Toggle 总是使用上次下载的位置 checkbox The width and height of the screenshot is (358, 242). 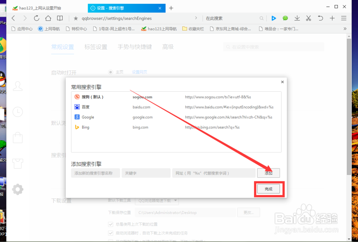[x=111, y=224]
